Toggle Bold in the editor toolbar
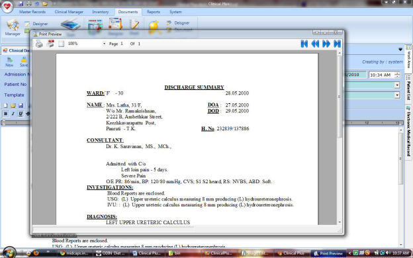The image size is (413, 258). (x=5, y=114)
